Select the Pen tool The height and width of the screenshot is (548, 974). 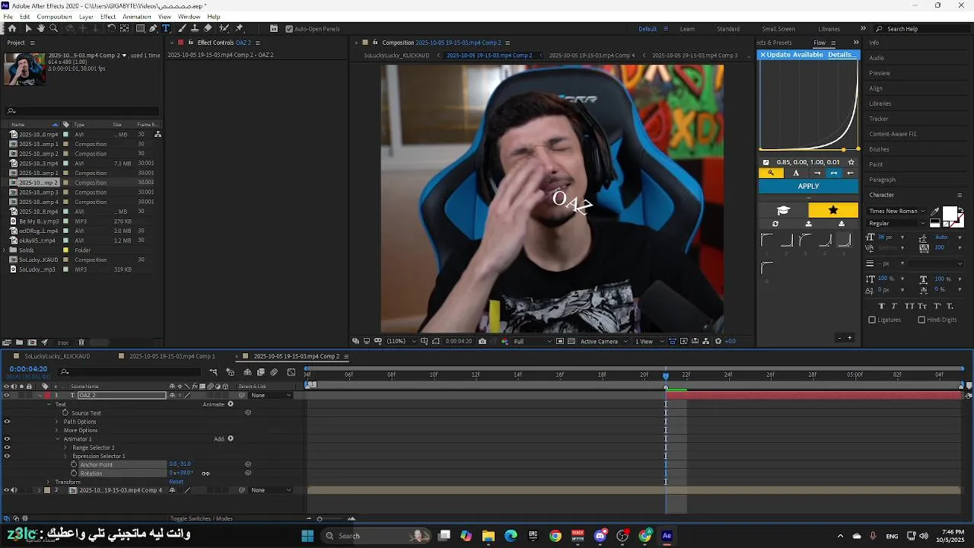[x=153, y=28]
